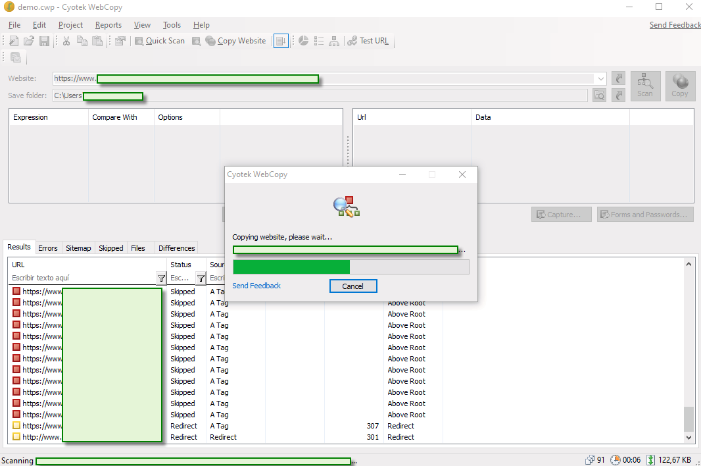This screenshot has height=466, width=701.
Task: Open the File menu
Action: [x=14, y=25]
